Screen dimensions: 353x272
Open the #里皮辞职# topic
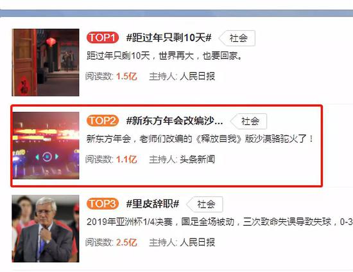152,204
